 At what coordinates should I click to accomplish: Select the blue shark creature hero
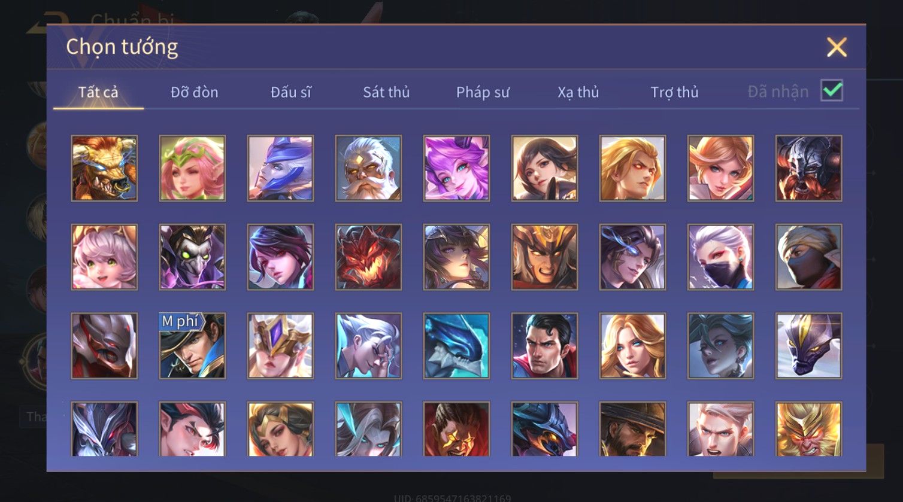(456, 346)
